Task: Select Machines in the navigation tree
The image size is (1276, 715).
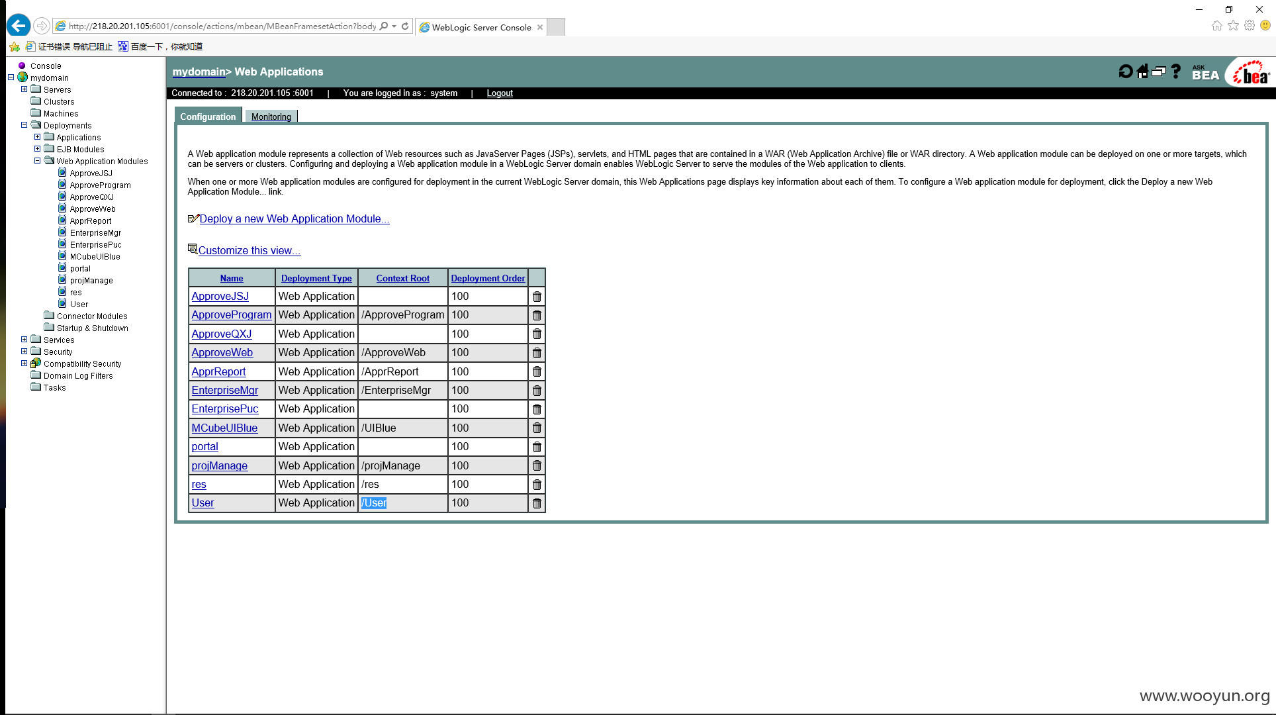Action: pyautogui.click(x=61, y=114)
